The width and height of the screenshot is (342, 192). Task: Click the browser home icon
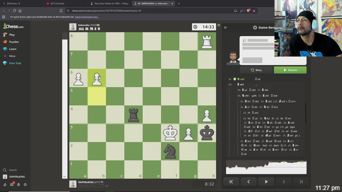pos(20,11)
